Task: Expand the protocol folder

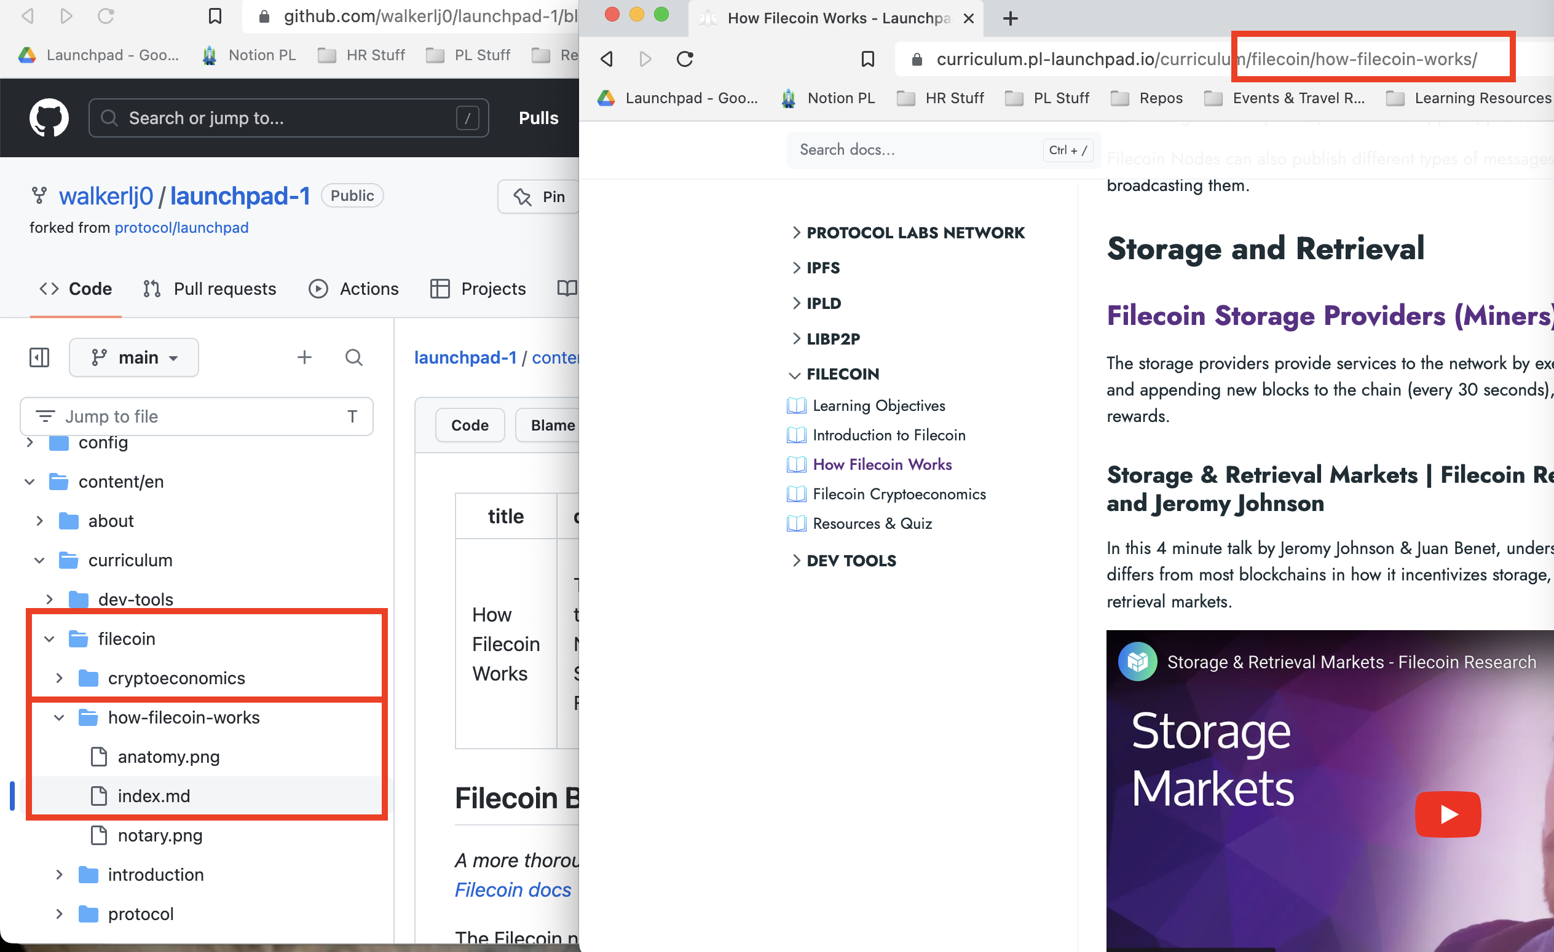Action: click(59, 914)
